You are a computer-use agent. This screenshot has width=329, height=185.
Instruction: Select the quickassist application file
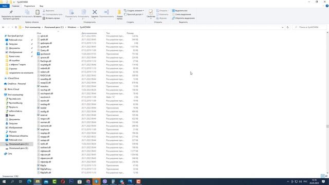click(45, 54)
